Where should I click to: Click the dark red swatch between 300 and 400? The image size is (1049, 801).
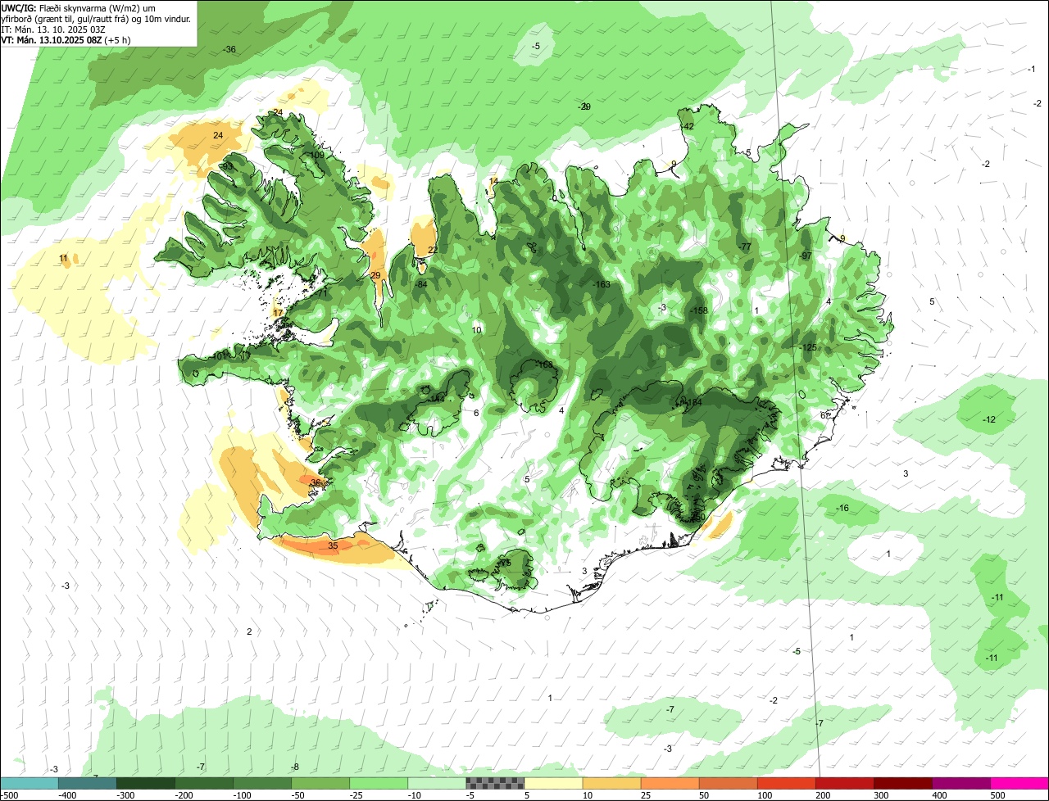tap(902, 783)
